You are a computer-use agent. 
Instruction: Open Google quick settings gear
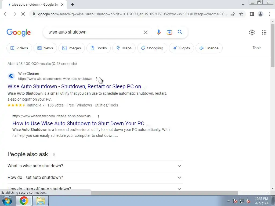[x=252, y=32]
